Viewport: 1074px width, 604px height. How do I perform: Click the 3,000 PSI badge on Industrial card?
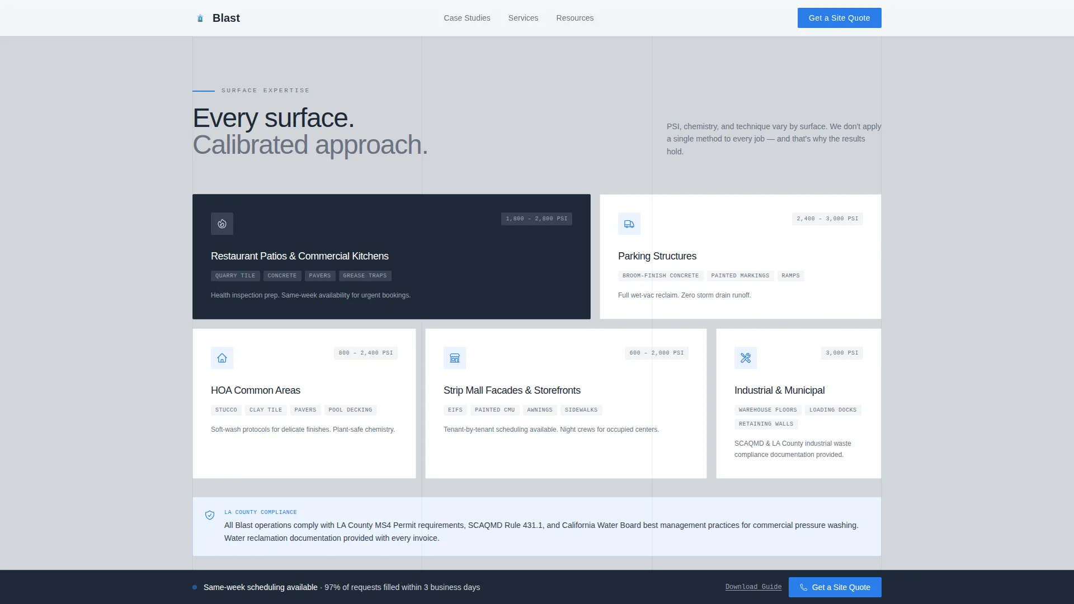click(842, 353)
